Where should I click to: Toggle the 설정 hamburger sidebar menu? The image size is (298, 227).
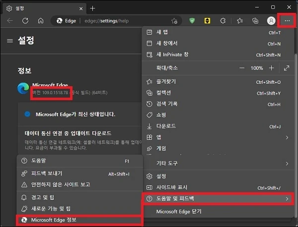pyautogui.click(x=10, y=41)
